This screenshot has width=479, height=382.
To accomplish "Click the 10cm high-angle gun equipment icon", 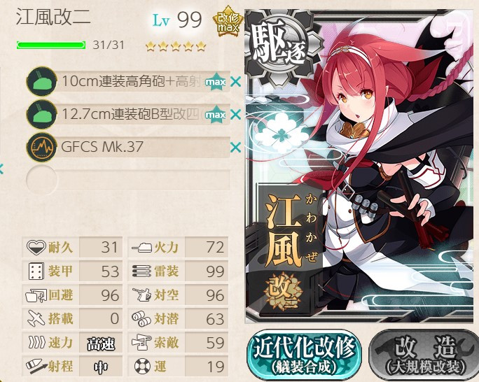I will [x=41, y=81].
